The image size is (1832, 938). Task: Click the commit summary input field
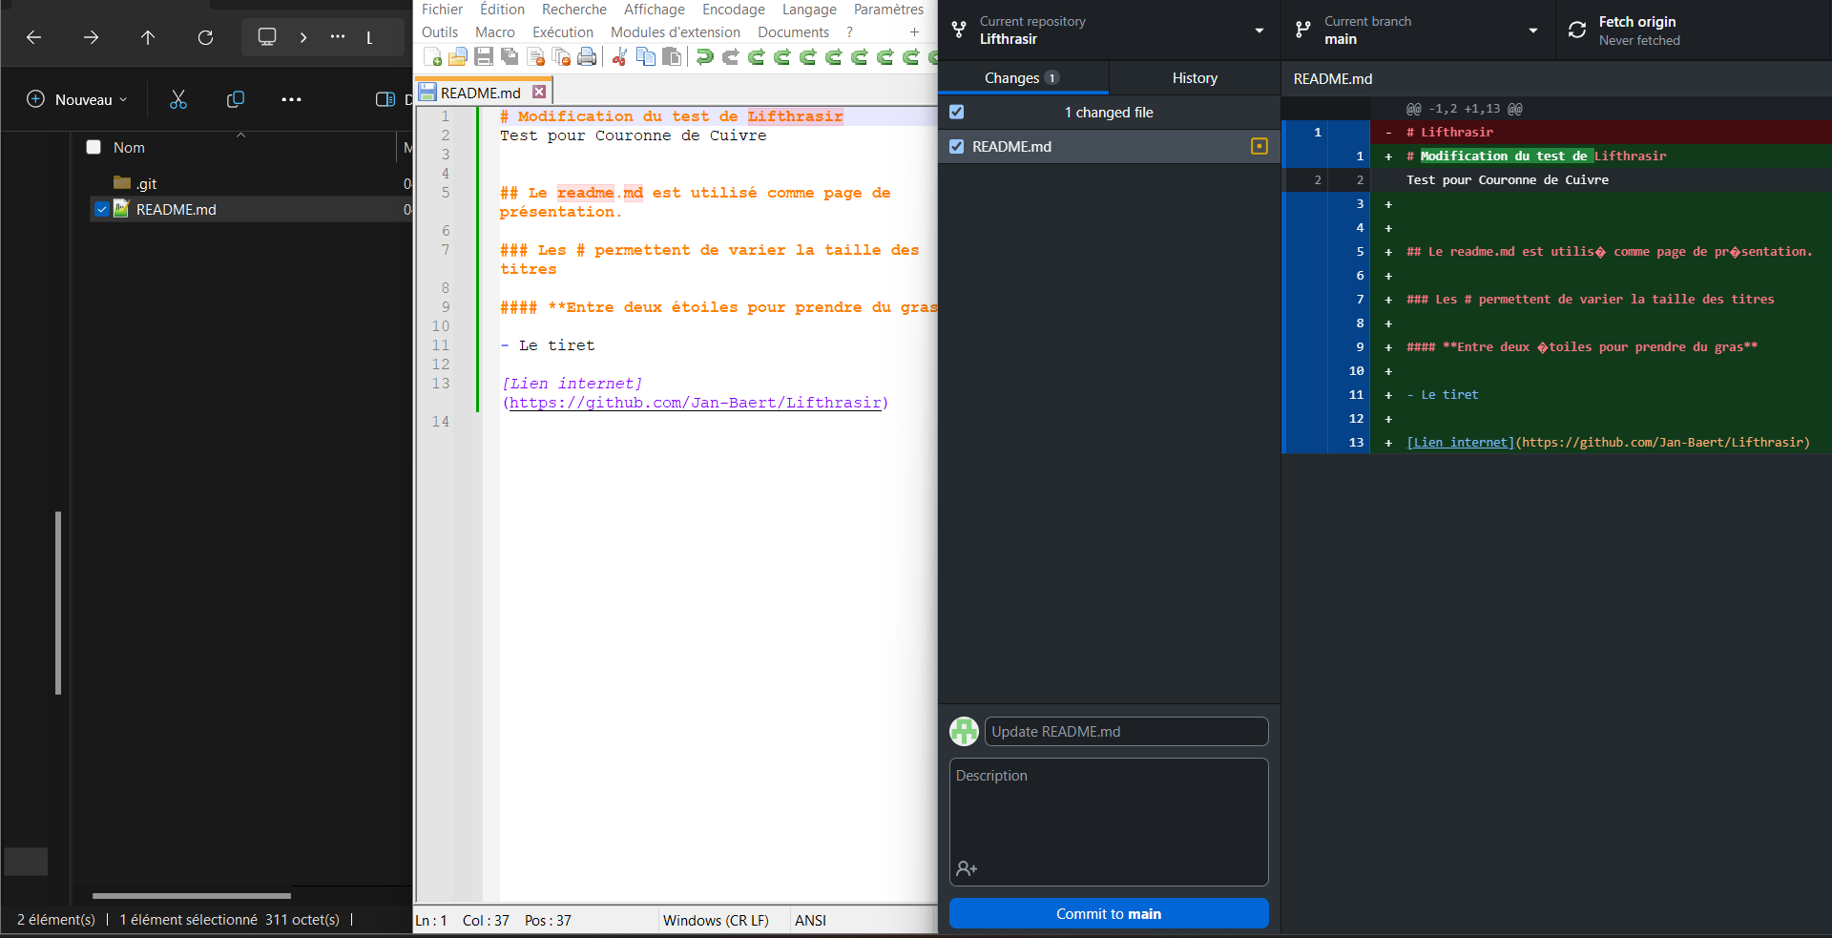coord(1126,731)
